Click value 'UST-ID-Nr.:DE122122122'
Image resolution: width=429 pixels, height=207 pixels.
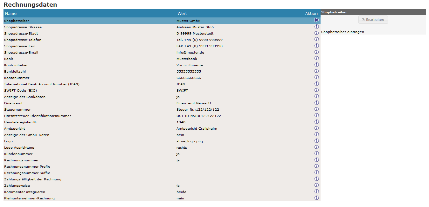click(x=199, y=116)
